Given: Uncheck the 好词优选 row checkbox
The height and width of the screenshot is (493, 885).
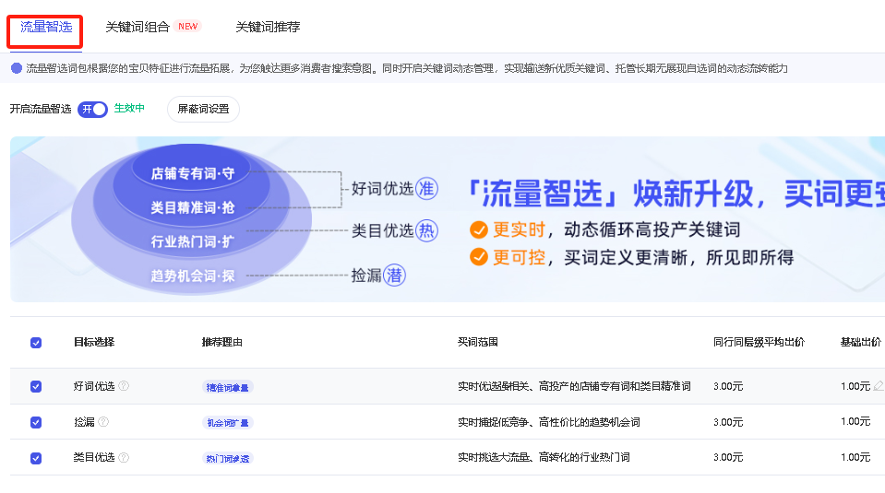Looking at the screenshot, I should coord(36,386).
